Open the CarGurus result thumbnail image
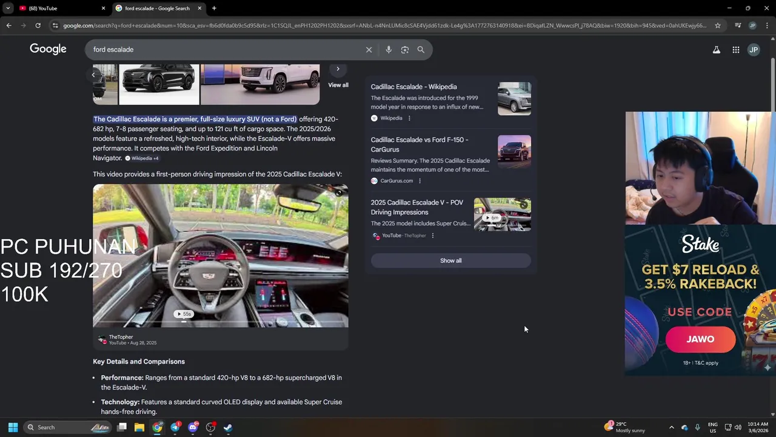The height and width of the screenshot is (437, 776). point(514,151)
